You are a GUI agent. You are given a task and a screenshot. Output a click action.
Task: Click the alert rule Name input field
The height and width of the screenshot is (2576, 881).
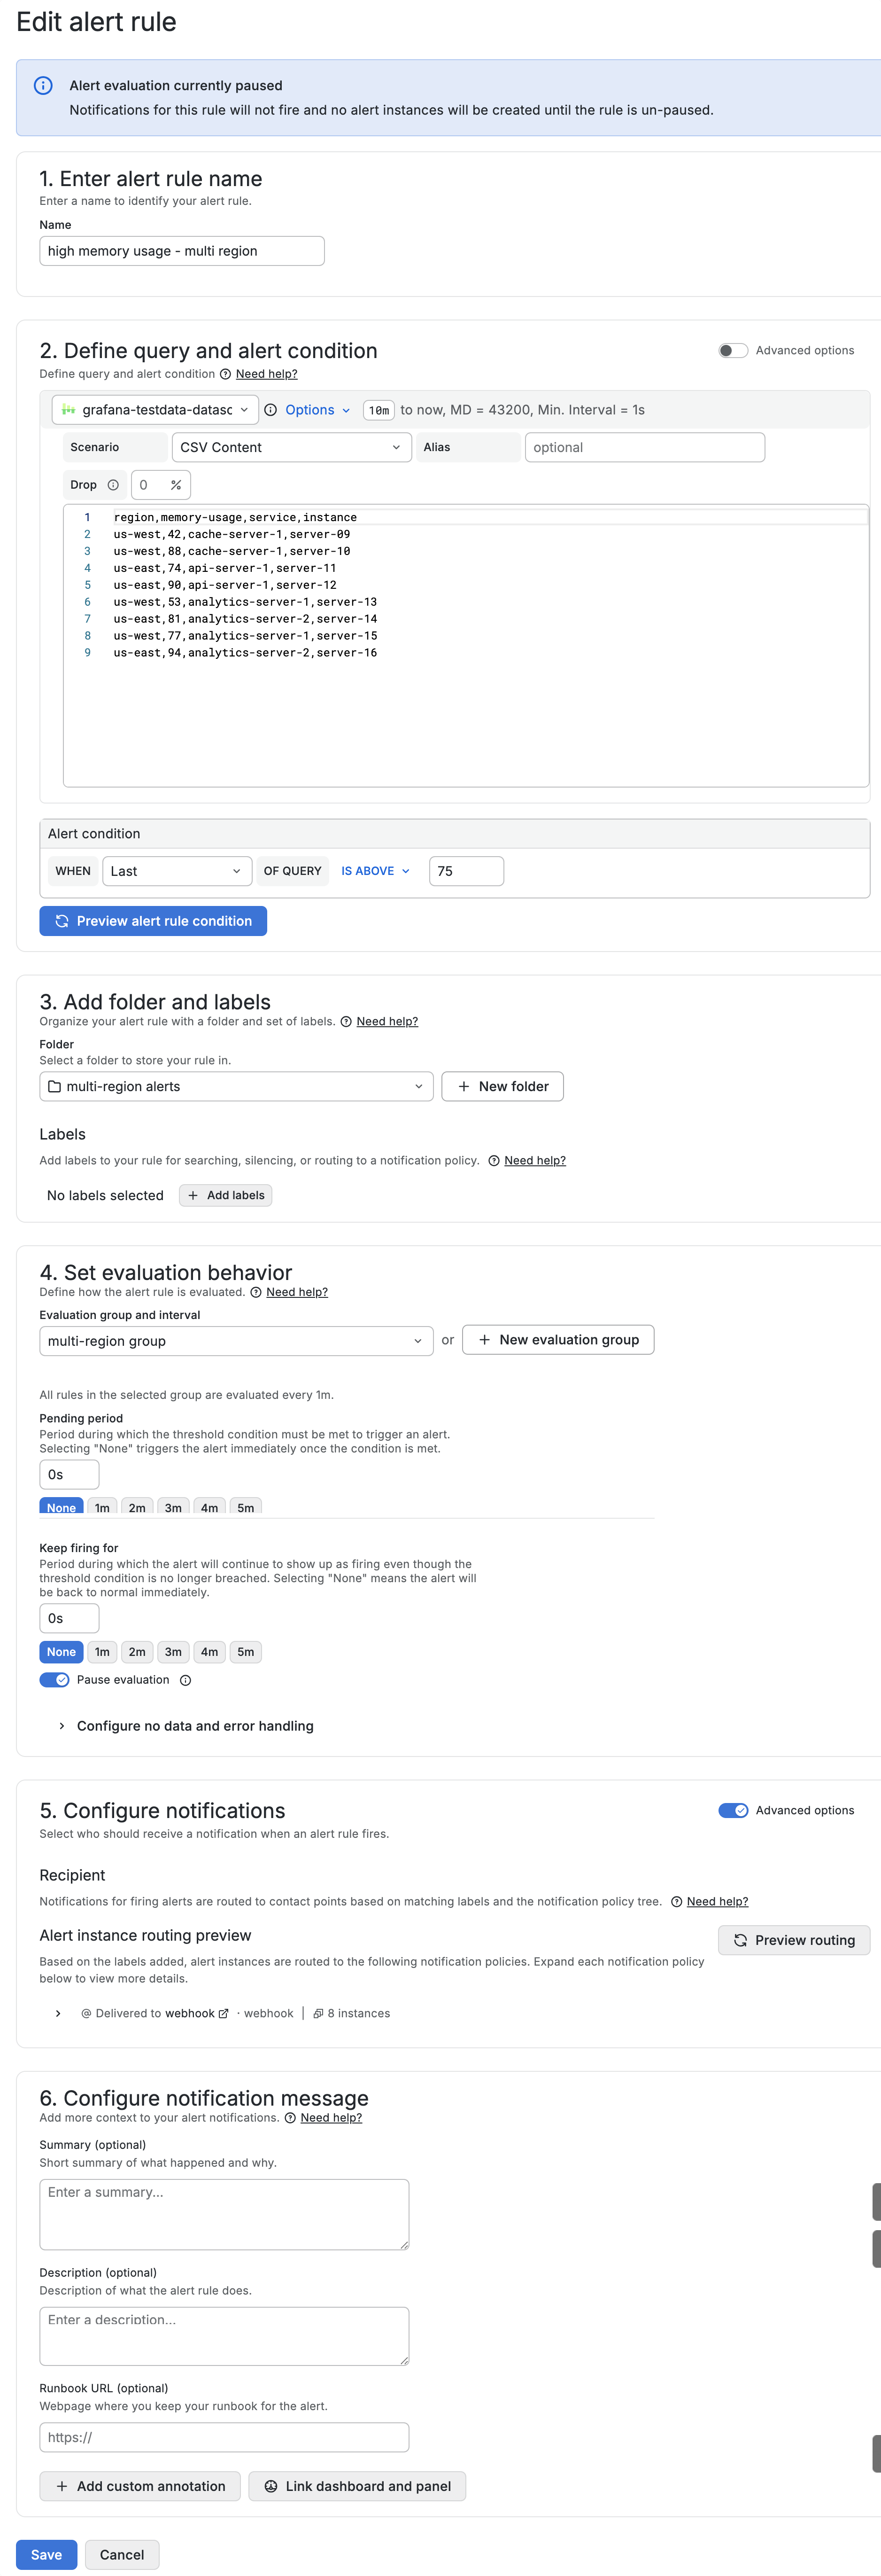tap(182, 251)
